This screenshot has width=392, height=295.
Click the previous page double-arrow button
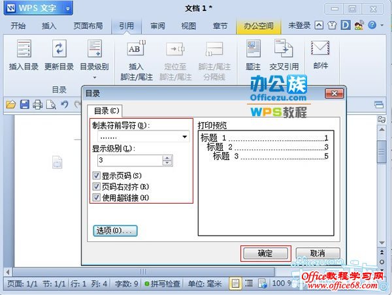coord(382,253)
